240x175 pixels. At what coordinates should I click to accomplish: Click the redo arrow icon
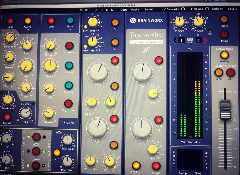tap(86, 10)
